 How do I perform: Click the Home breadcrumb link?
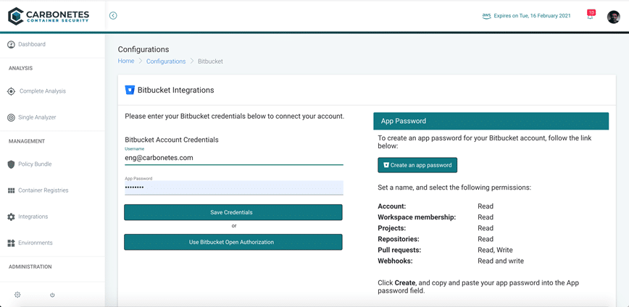point(126,61)
